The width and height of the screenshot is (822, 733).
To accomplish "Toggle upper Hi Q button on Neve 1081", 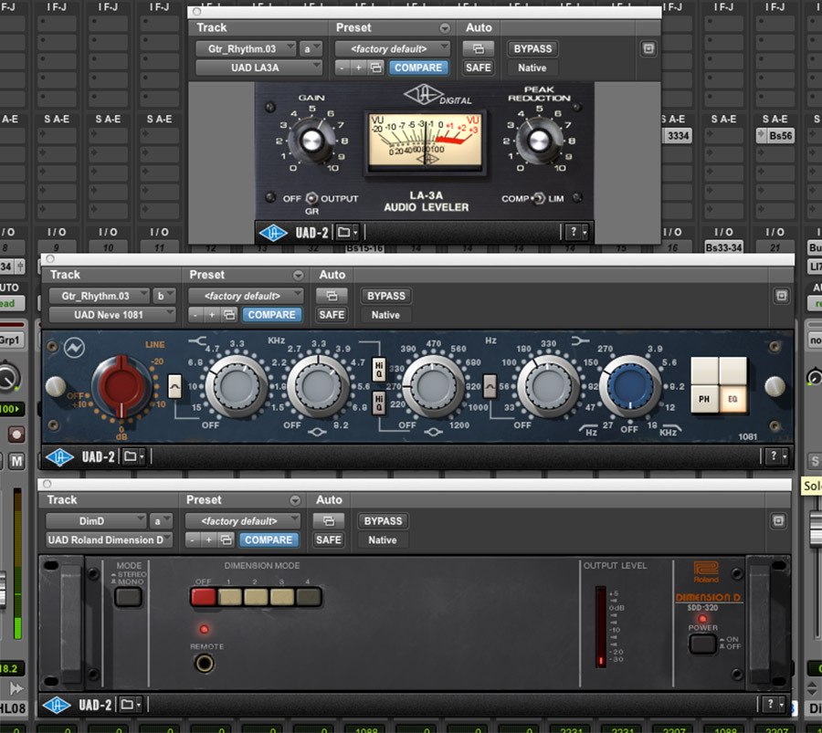I will click(378, 369).
